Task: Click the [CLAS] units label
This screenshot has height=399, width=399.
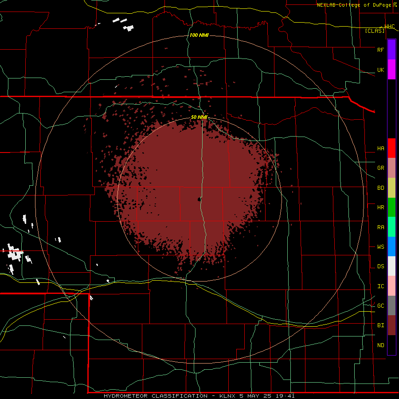Action: [375, 31]
